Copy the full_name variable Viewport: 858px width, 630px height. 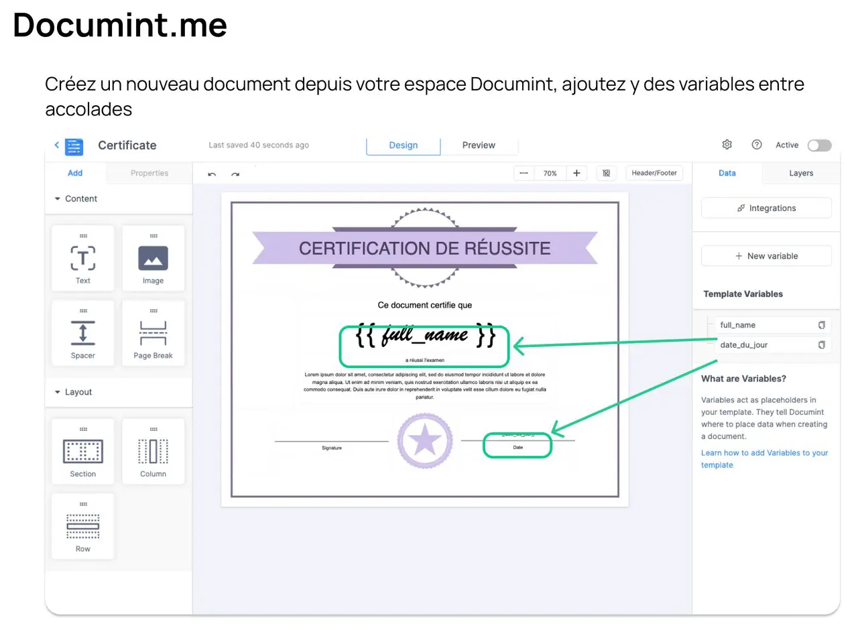click(822, 325)
